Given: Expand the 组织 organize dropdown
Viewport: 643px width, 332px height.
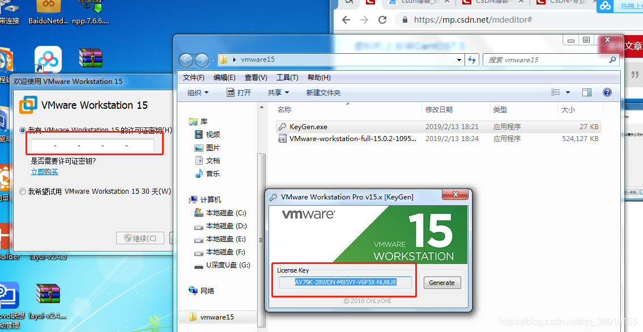Looking at the screenshot, I should (198, 93).
